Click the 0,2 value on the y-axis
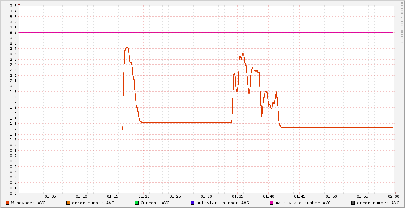This screenshot has height=208, width=405. (x=14, y=183)
